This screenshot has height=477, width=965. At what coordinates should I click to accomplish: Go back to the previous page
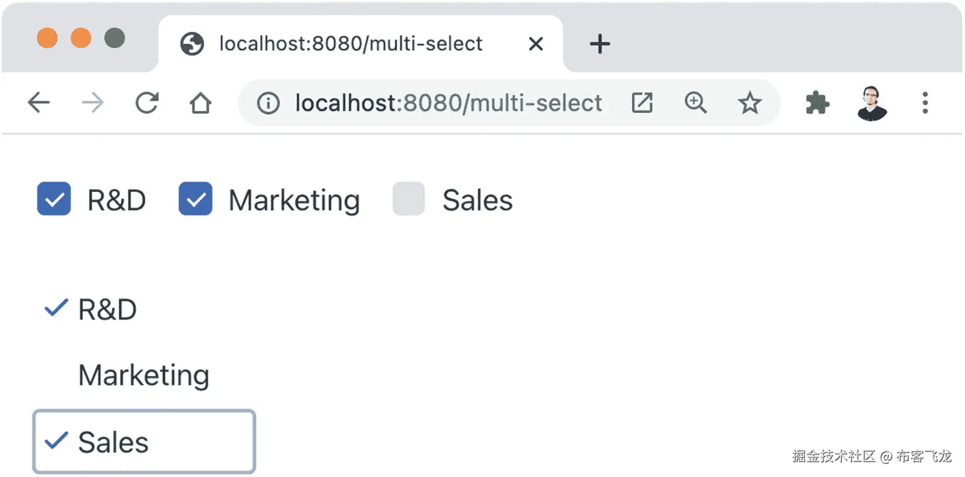[x=39, y=103]
